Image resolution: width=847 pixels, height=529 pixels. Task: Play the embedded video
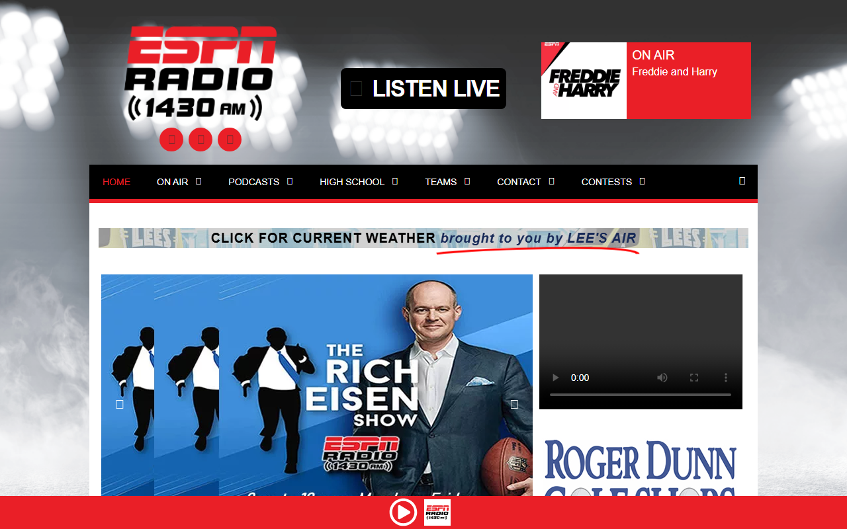pos(556,378)
